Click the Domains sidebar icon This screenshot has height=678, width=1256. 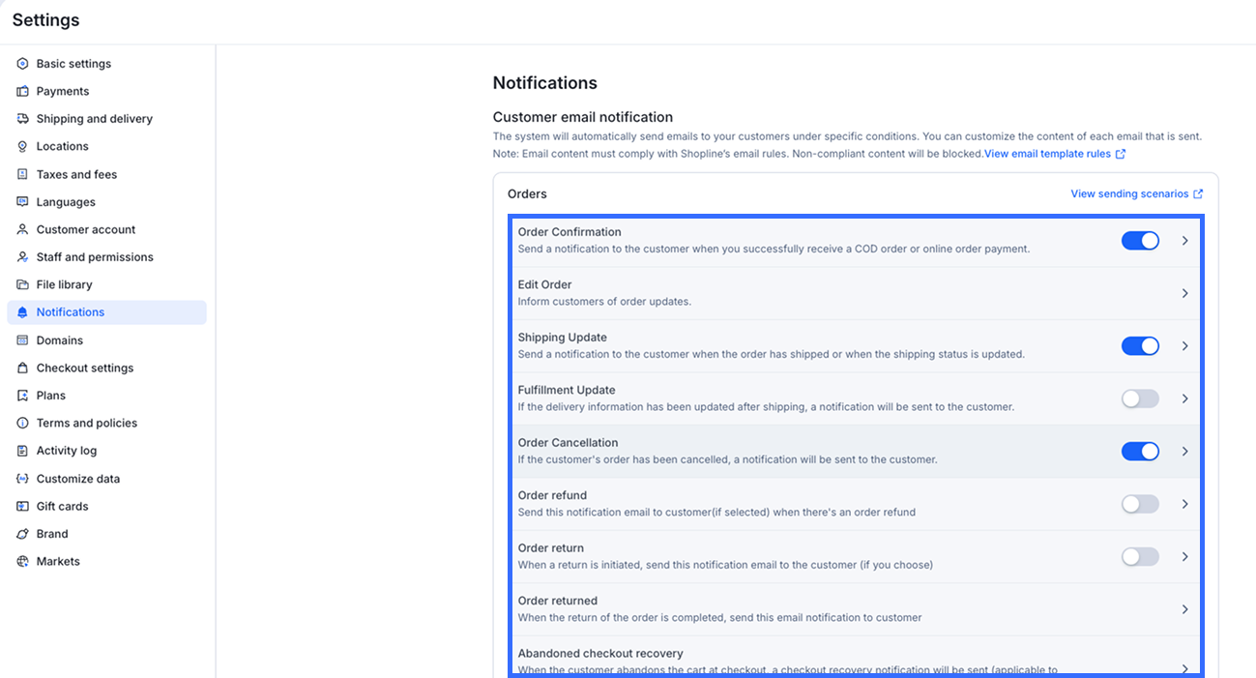(x=22, y=340)
